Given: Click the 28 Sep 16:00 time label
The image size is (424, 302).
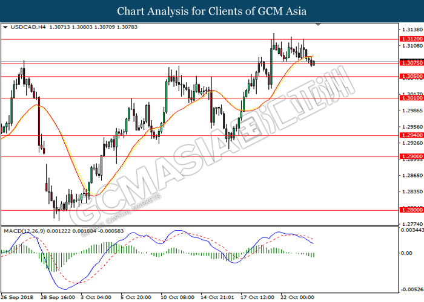Looking at the screenshot, I should pyautogui.click(x=58, y=297).
